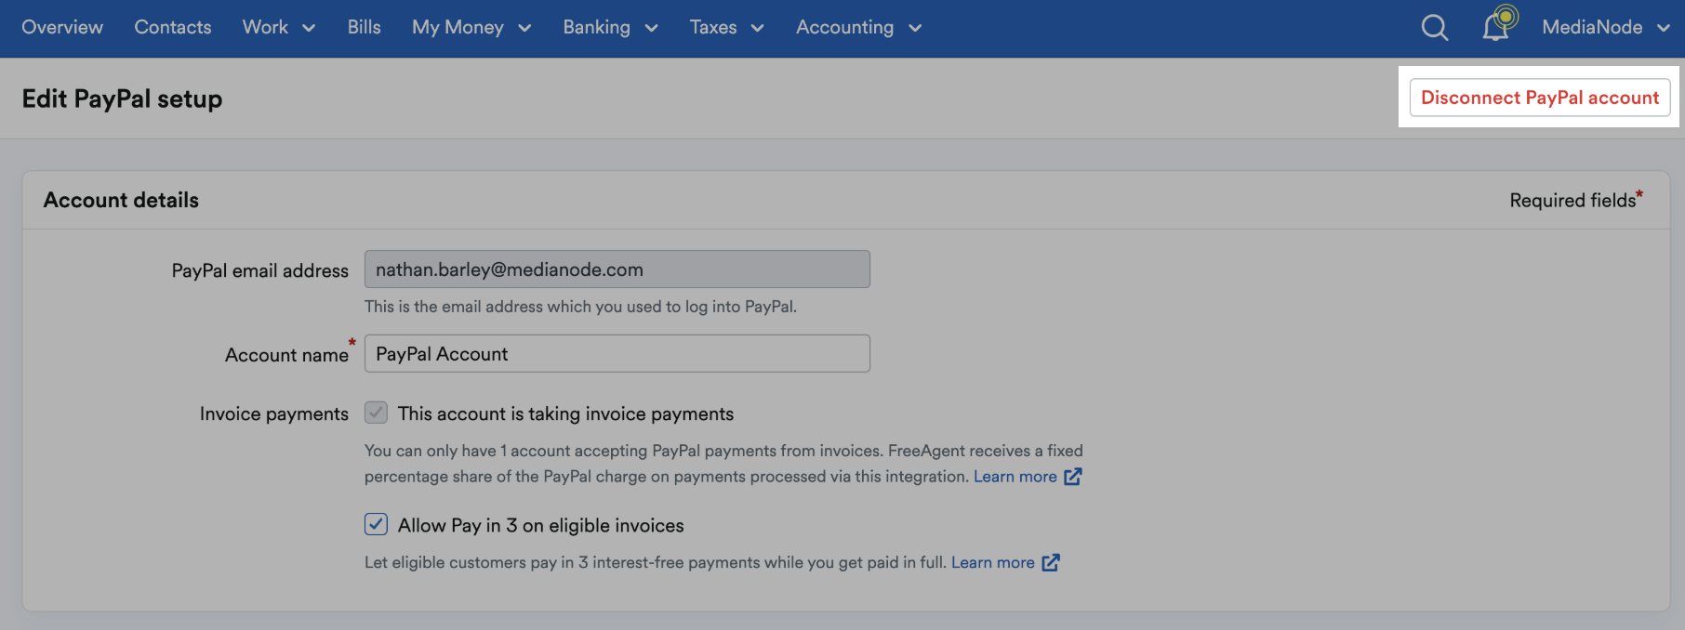This screenshot has height=630, width=1685.
Task: Click the 'Invoice payments' label
Action: [x=274, y=413]
